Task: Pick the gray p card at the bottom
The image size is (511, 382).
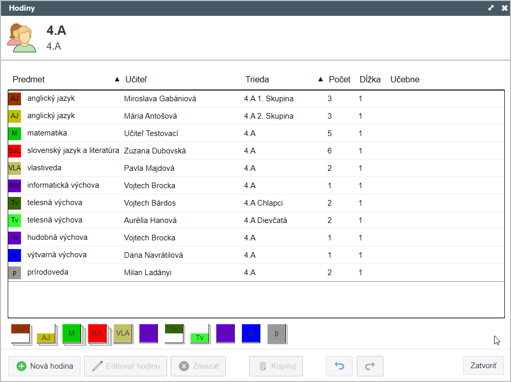Action: 277,333
